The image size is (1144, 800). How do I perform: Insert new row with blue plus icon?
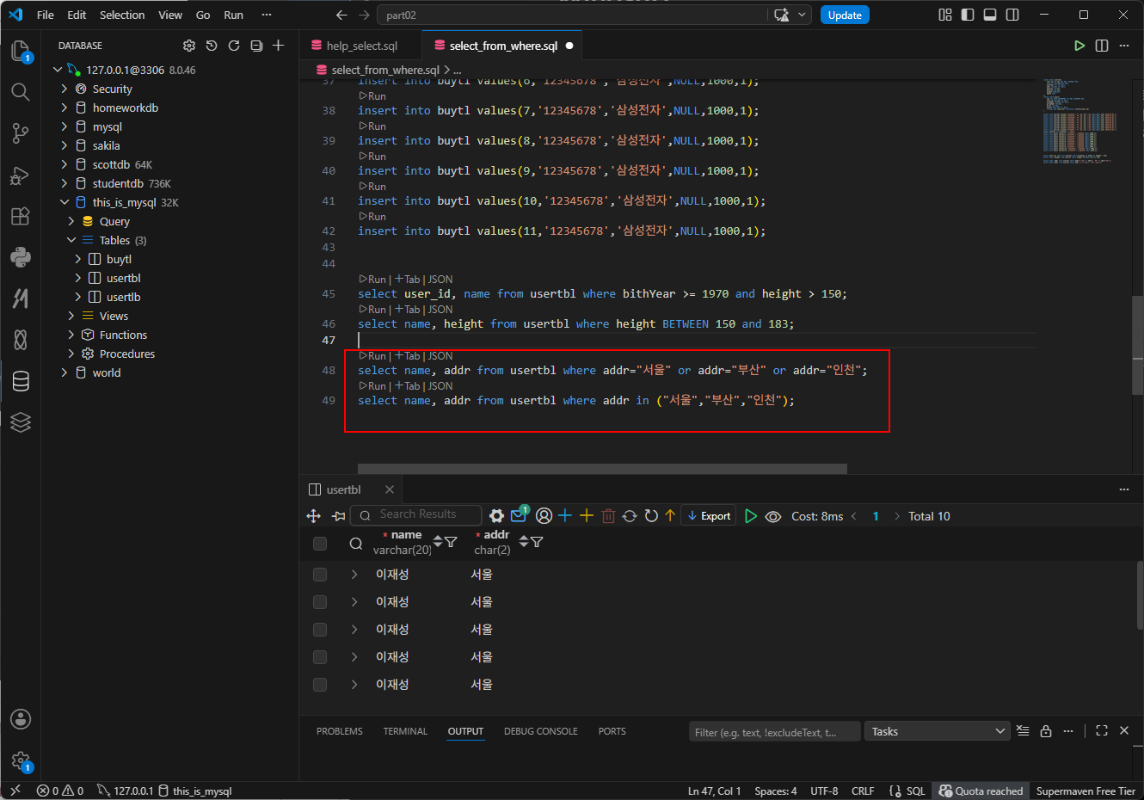(x=565, y=516)
